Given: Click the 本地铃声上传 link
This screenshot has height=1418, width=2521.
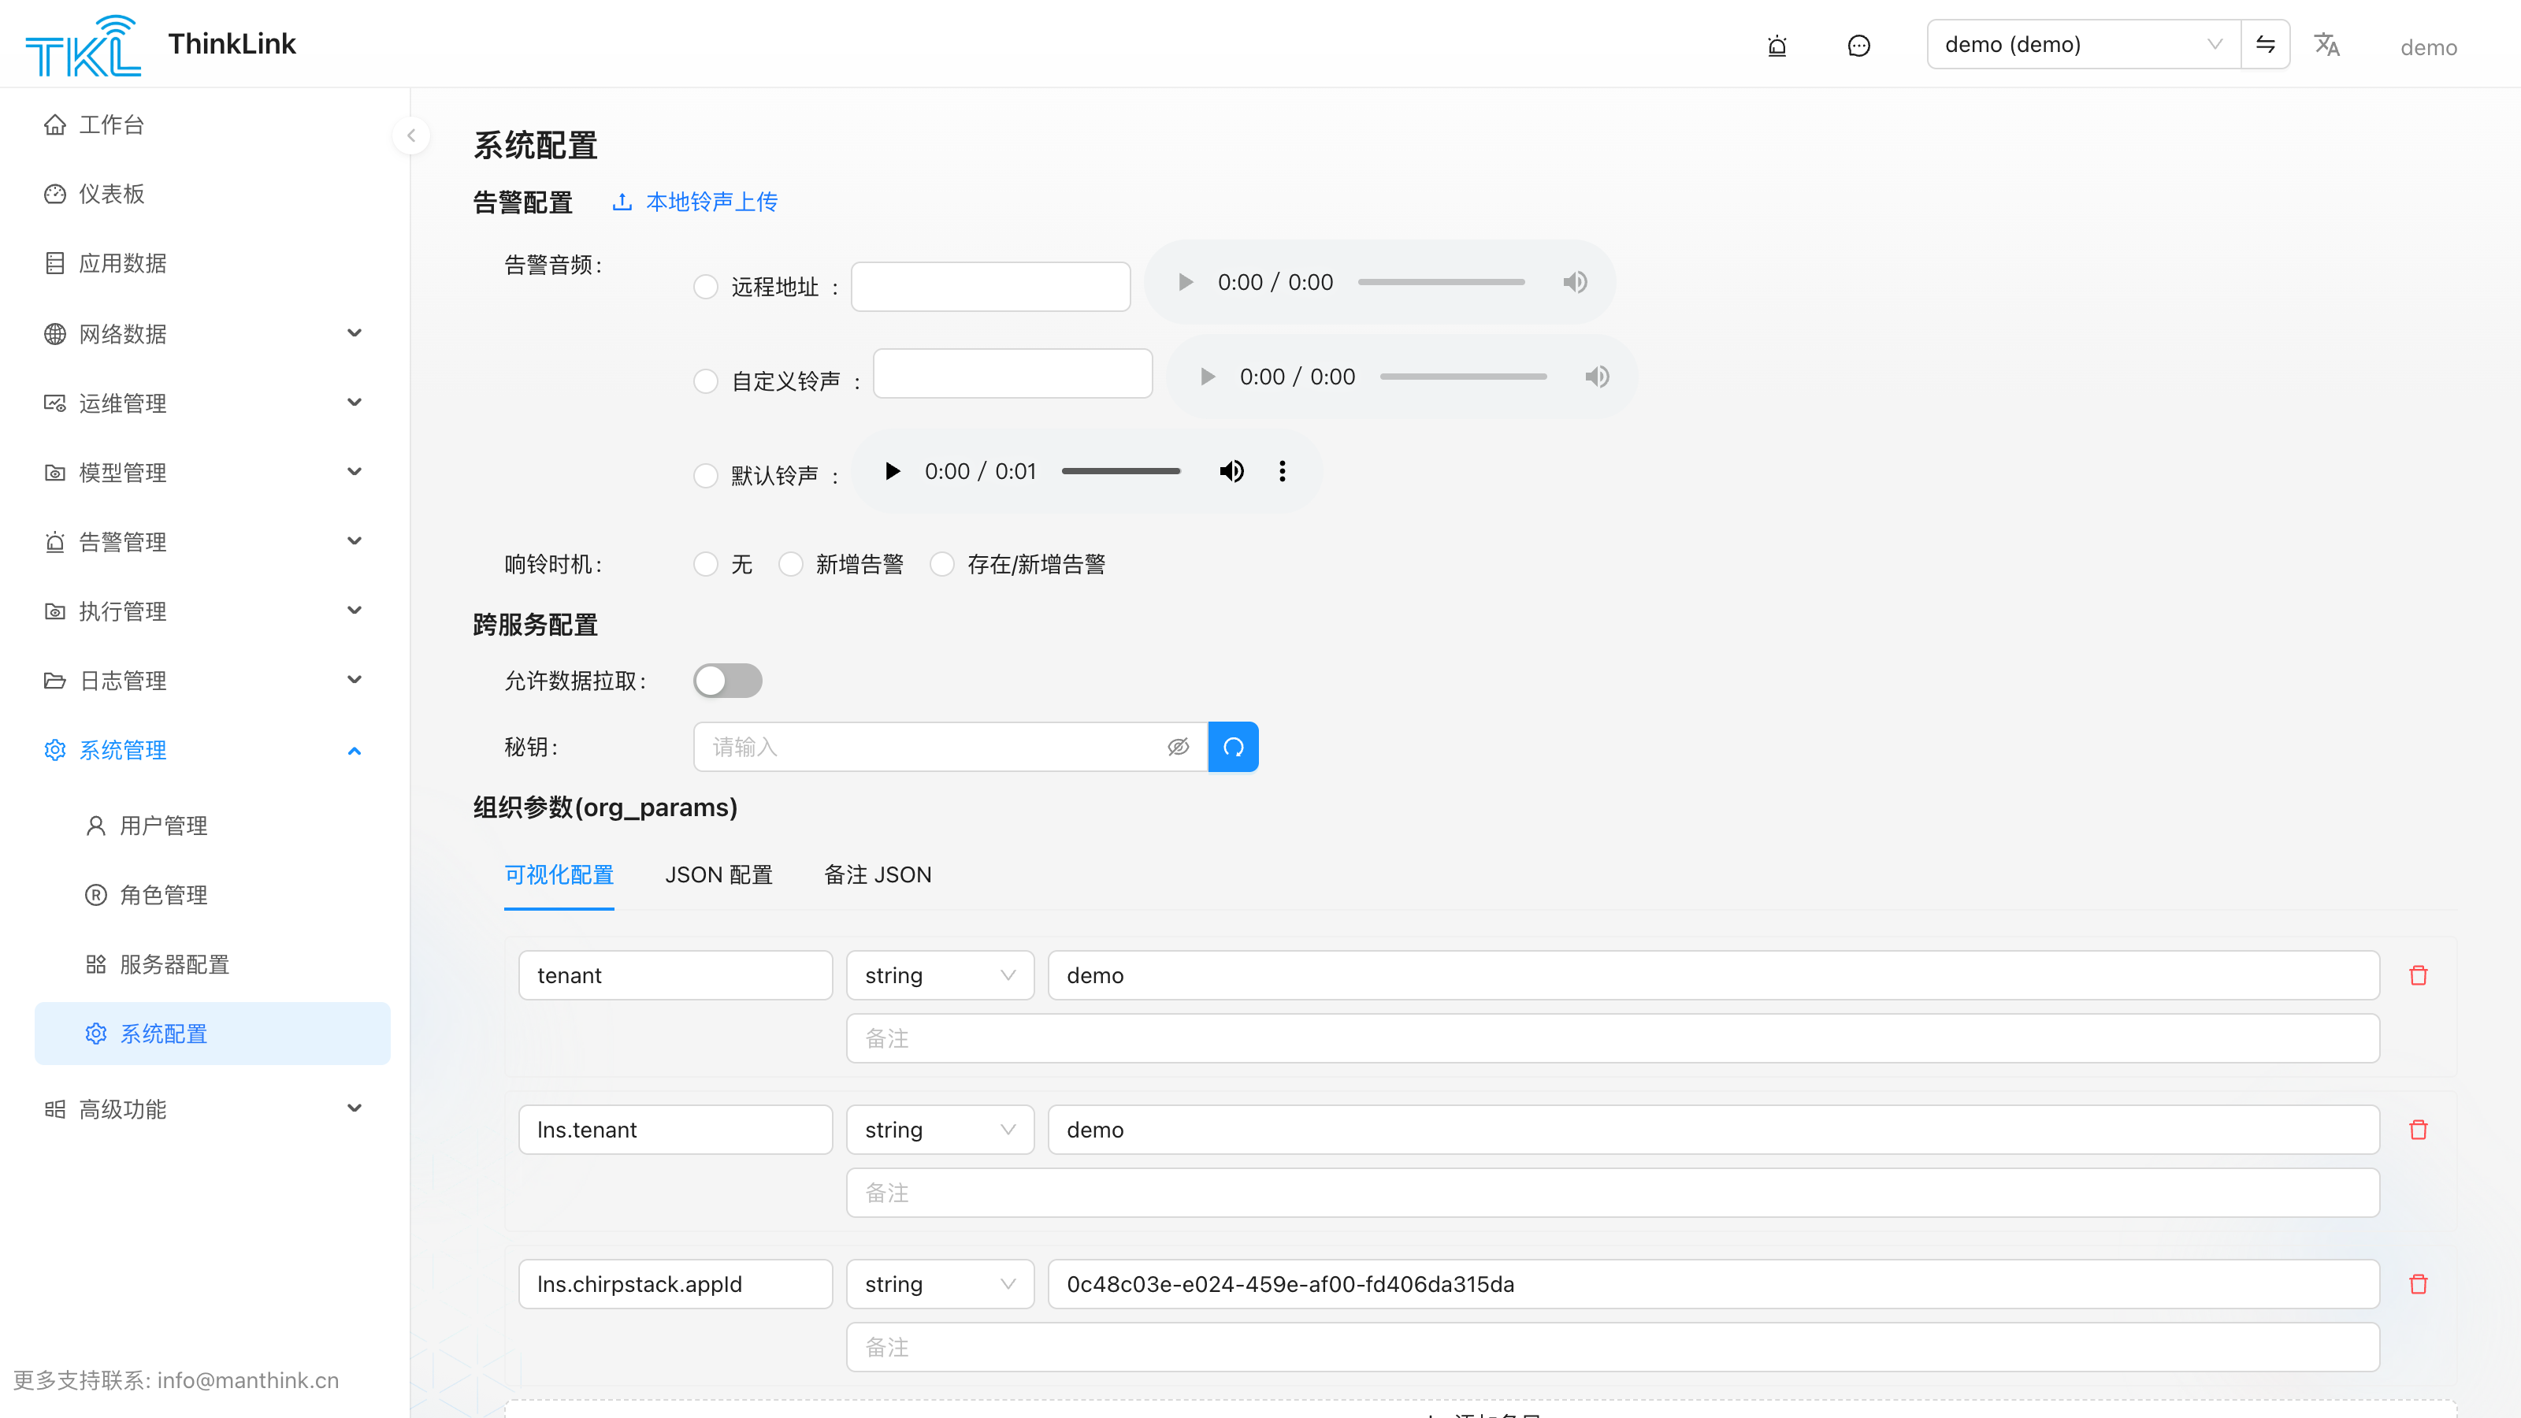Looking at the screenshot, I should (711, 202).
